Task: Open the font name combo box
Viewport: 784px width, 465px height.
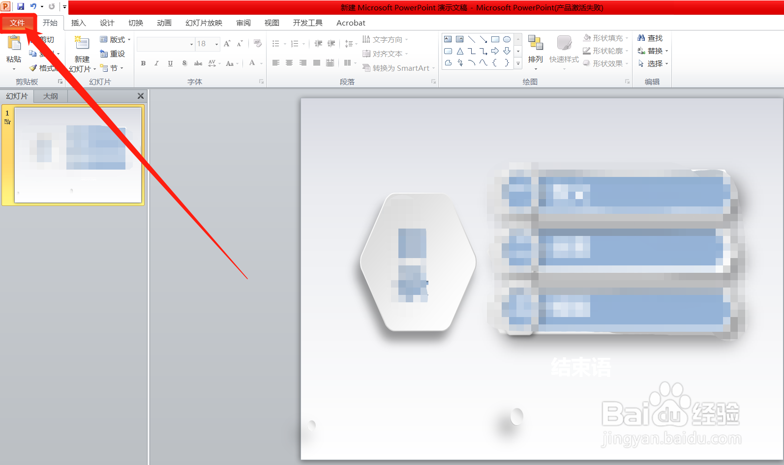Action: [x=166, y=44]
